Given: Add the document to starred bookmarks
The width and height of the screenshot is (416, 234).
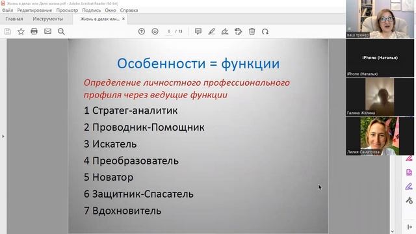Looking at the screenshot, I should [x=21, y=31].
